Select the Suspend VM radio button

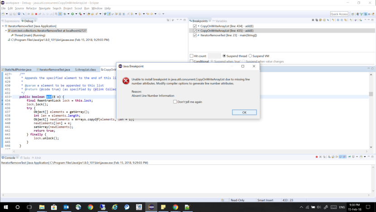[x=250, y=56]
